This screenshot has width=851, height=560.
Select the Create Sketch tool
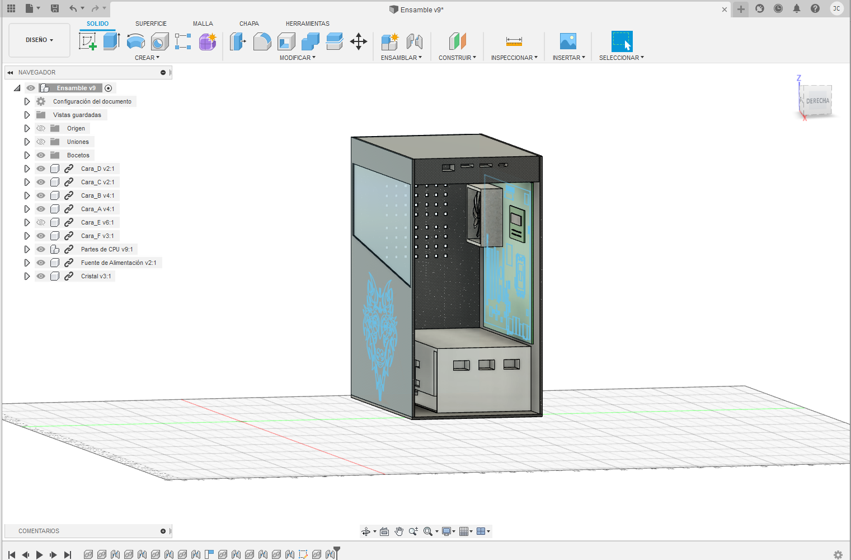pyautogui.click(x=87, y=41)
